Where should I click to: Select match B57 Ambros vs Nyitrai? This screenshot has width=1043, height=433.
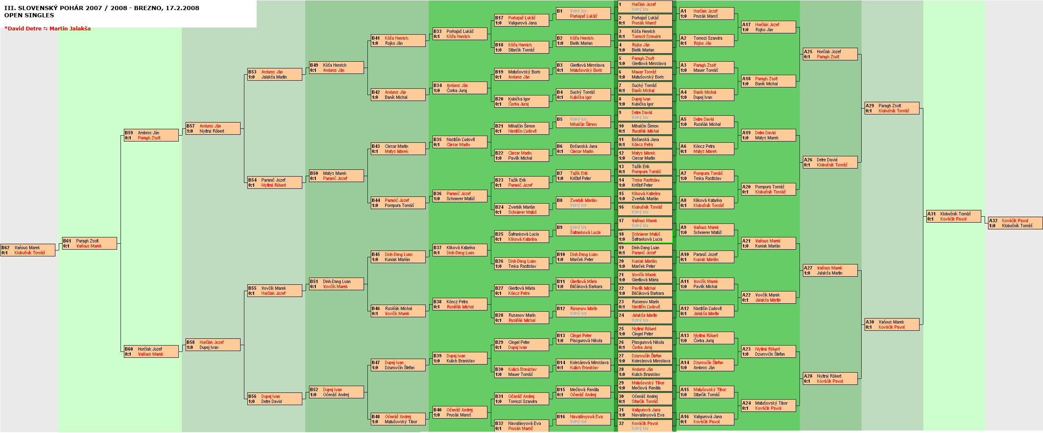pos(213,128)
